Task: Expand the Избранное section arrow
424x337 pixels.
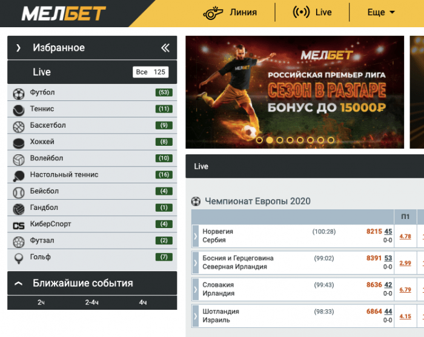Action: pyautogui.click(x=18, y=48)
